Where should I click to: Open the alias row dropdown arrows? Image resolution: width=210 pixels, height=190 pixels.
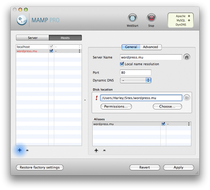pos(189,124)
